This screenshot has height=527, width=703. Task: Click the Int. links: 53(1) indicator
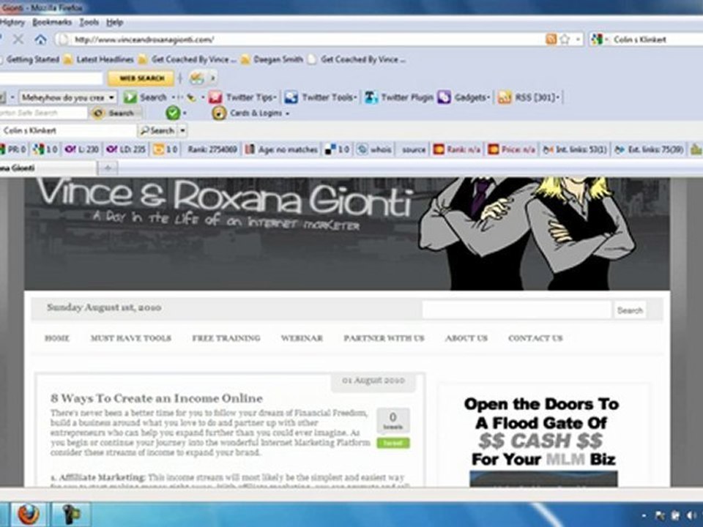575,149
